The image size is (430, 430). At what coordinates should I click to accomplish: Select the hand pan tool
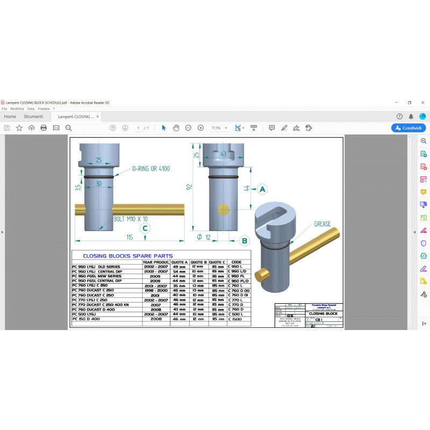click(176, 128)
